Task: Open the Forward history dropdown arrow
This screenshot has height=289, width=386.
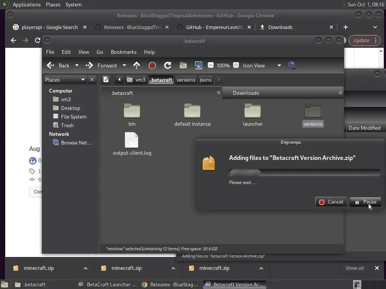Action: click(x=124, y=65)
